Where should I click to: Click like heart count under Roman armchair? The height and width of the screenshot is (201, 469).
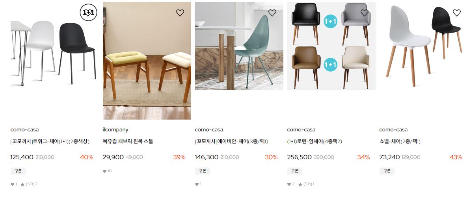click(291, 184)
